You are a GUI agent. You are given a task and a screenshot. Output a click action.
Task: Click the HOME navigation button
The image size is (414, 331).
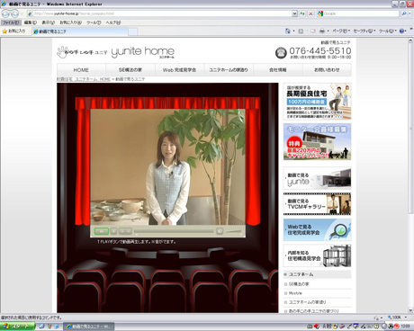coord(81,70)
